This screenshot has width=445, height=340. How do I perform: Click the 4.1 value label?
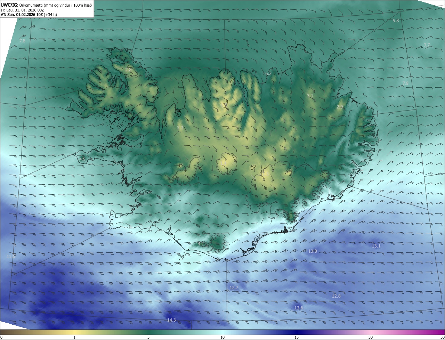(201, 244)
